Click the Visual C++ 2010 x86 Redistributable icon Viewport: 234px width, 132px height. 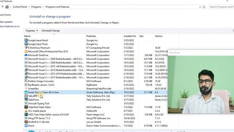pyautogui.click(x=26, y=66)
